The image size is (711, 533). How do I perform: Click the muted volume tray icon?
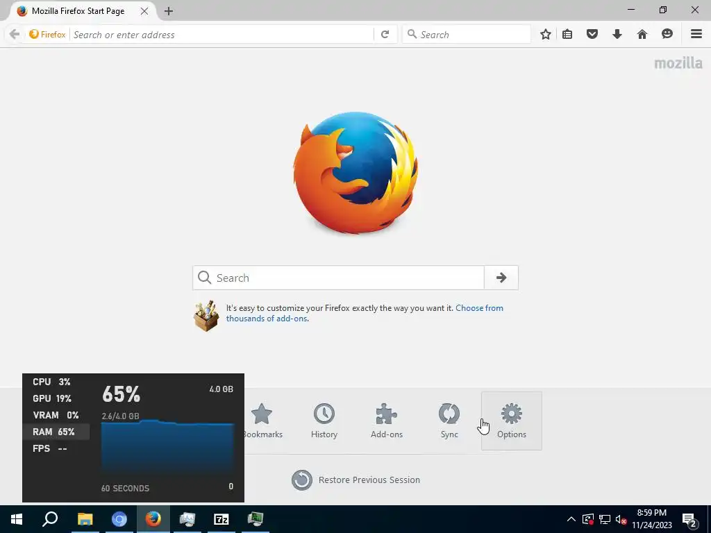click(x=621, y=519)
